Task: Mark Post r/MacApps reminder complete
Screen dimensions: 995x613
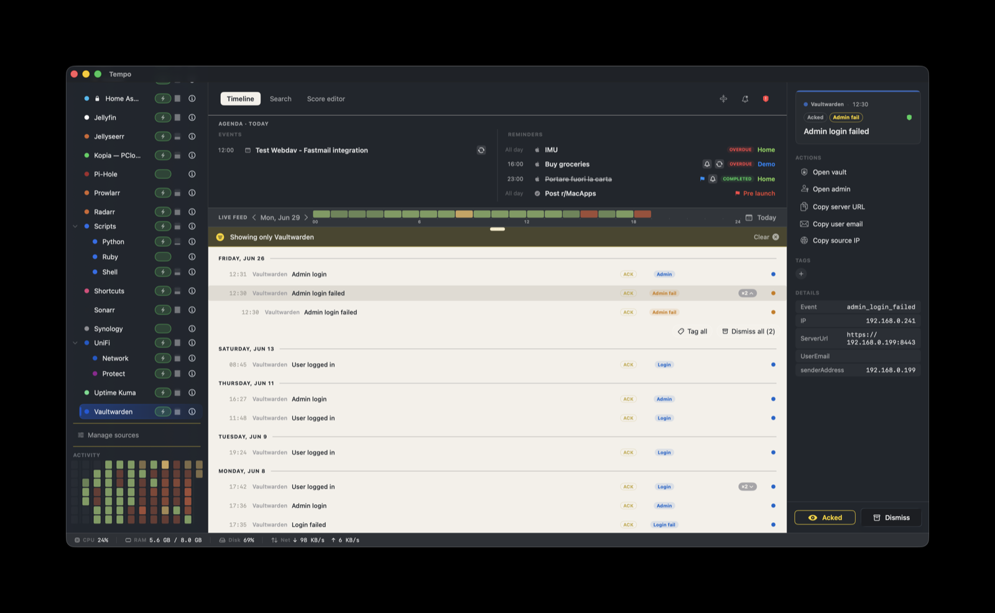Action: (537, 193)
